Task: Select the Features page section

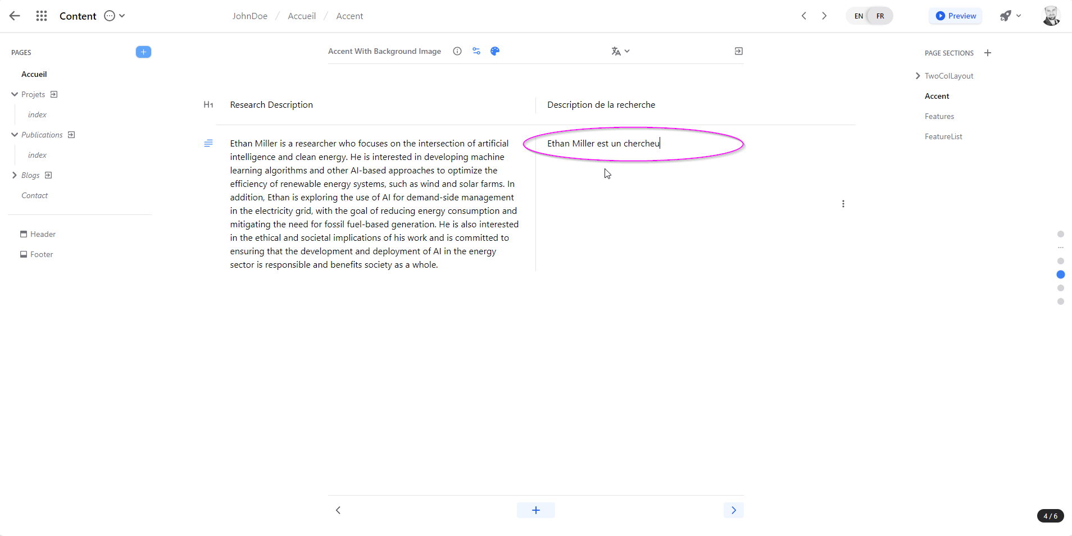Action: click(939, 116)
